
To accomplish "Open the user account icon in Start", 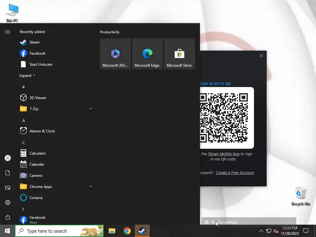I will point(8,158).
